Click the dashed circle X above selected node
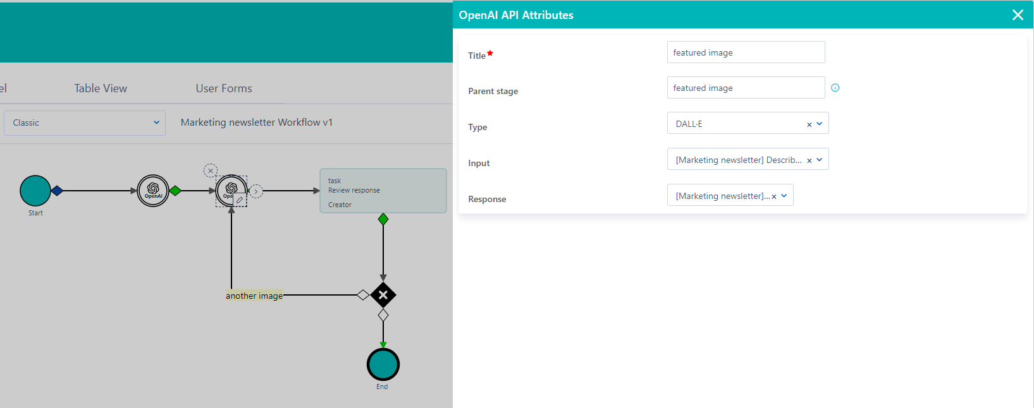The image size is (1034, 408). (211, 171)
